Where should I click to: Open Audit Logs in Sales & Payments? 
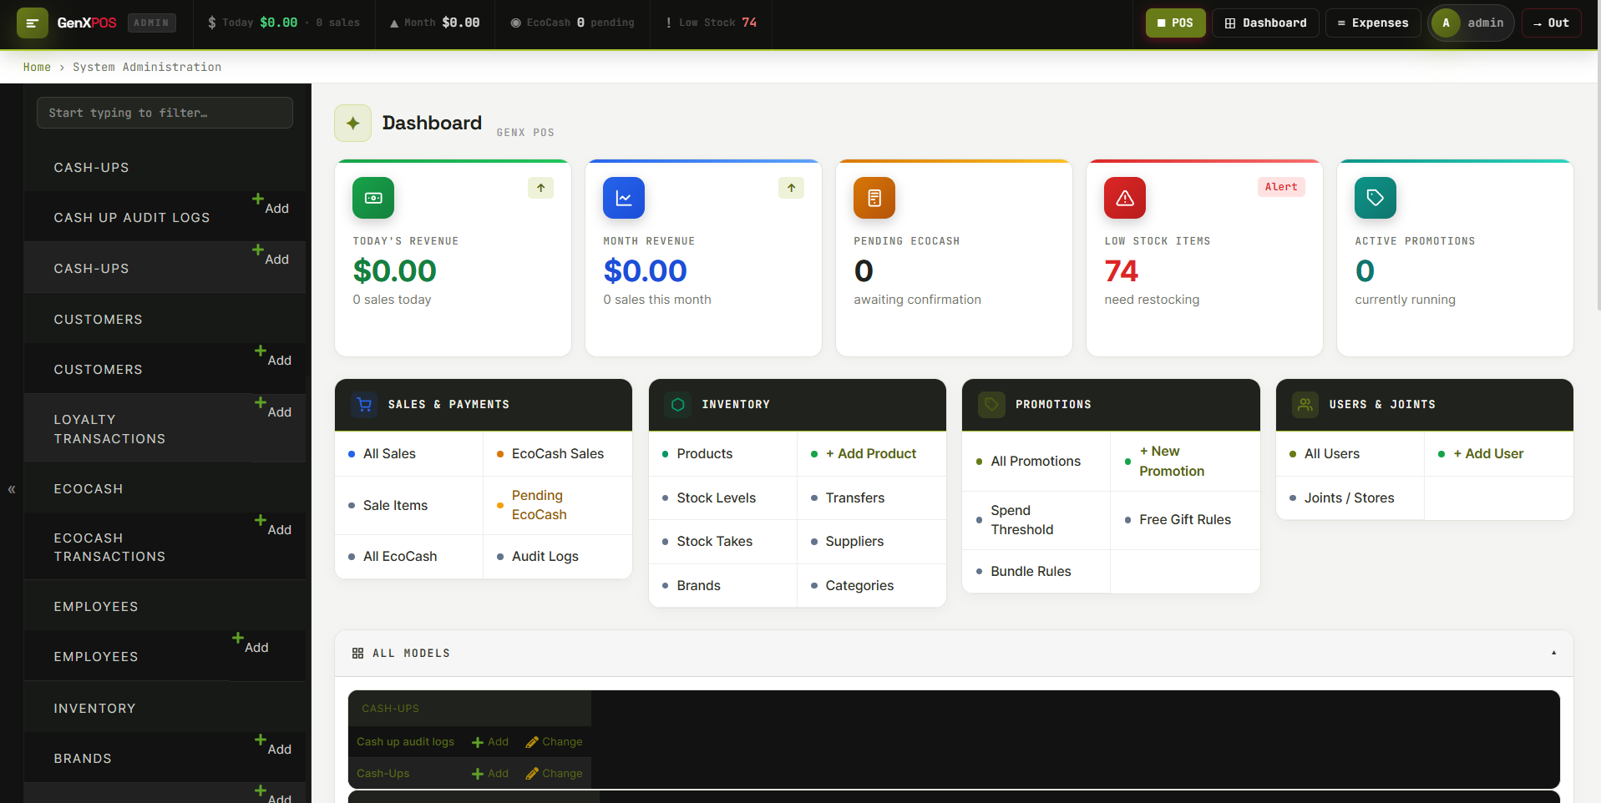coord(545,557)
